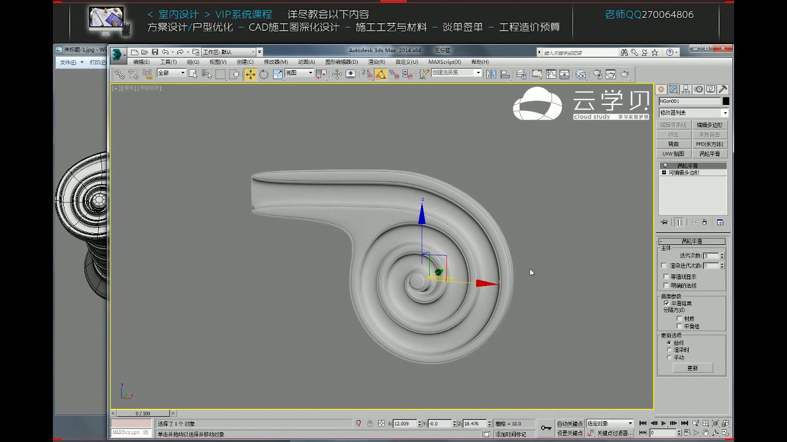Select the Select and Scale tool
This screenshot has height=442, width=787.
tap(278, 74)
